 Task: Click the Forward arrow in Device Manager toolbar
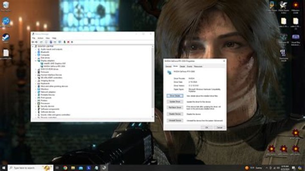coord(36,42)
